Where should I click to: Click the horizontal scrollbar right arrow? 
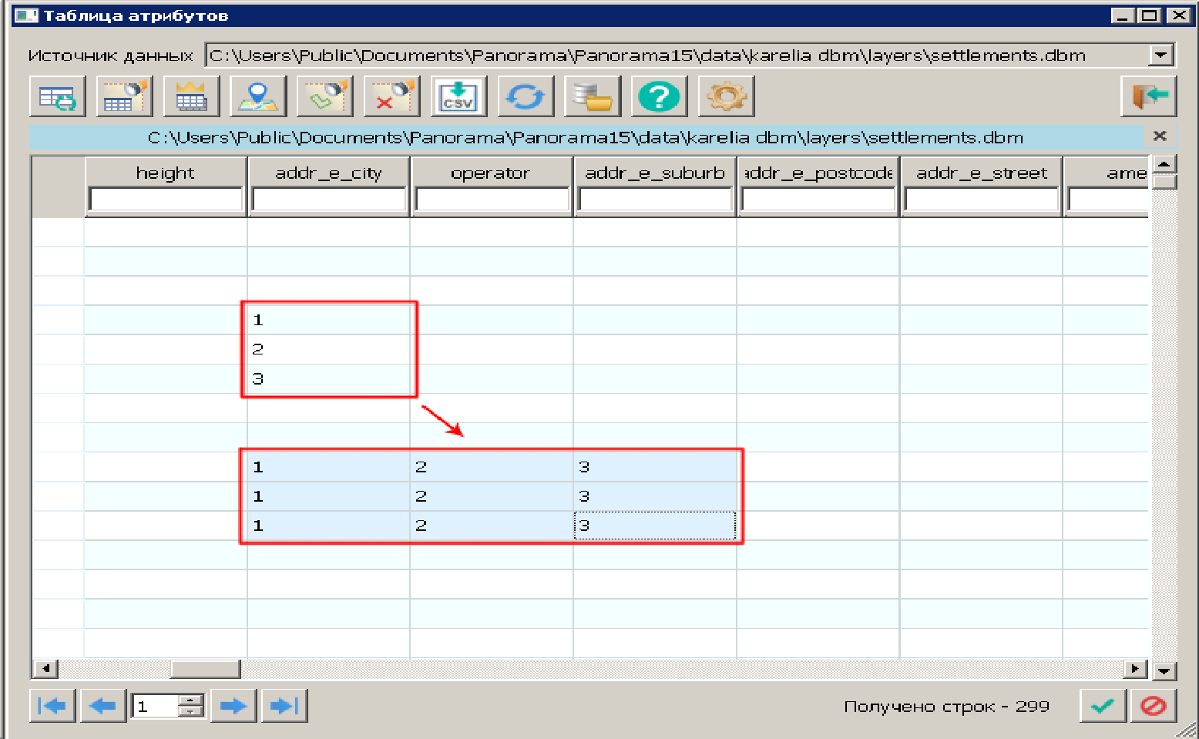click(x=1134, y=669)
